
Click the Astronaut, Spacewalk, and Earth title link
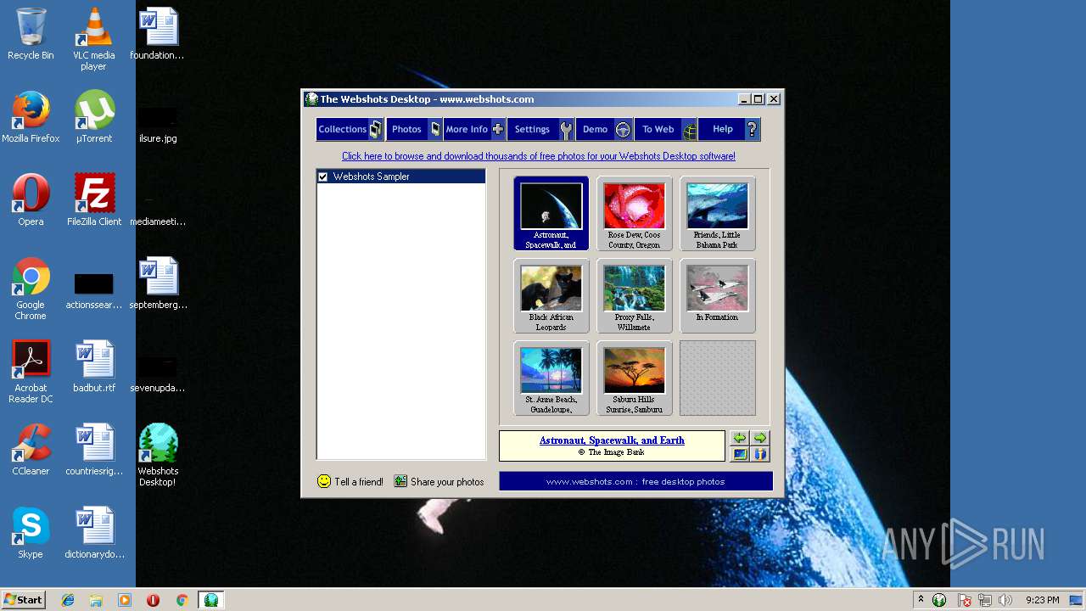point(612,440)
